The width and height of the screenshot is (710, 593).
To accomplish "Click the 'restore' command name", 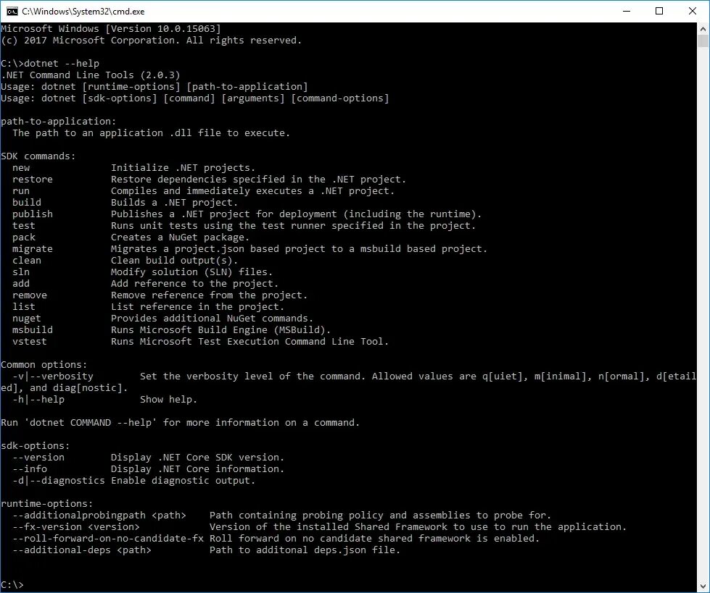I will tap(33, 180).
